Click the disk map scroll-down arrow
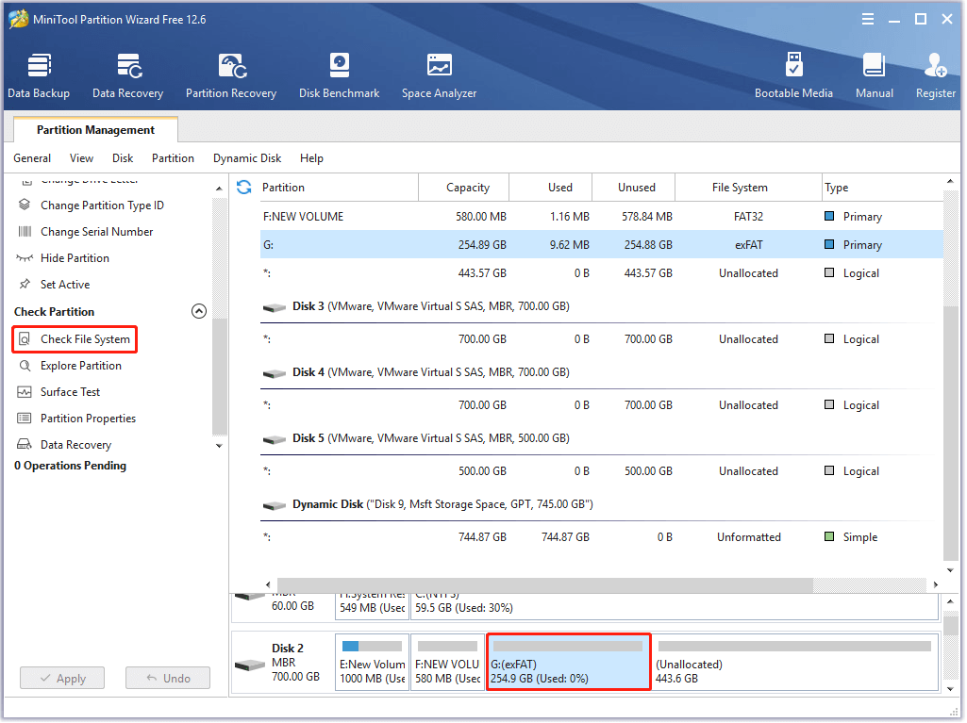The image size is (967, 723). (x=950, y=689)
